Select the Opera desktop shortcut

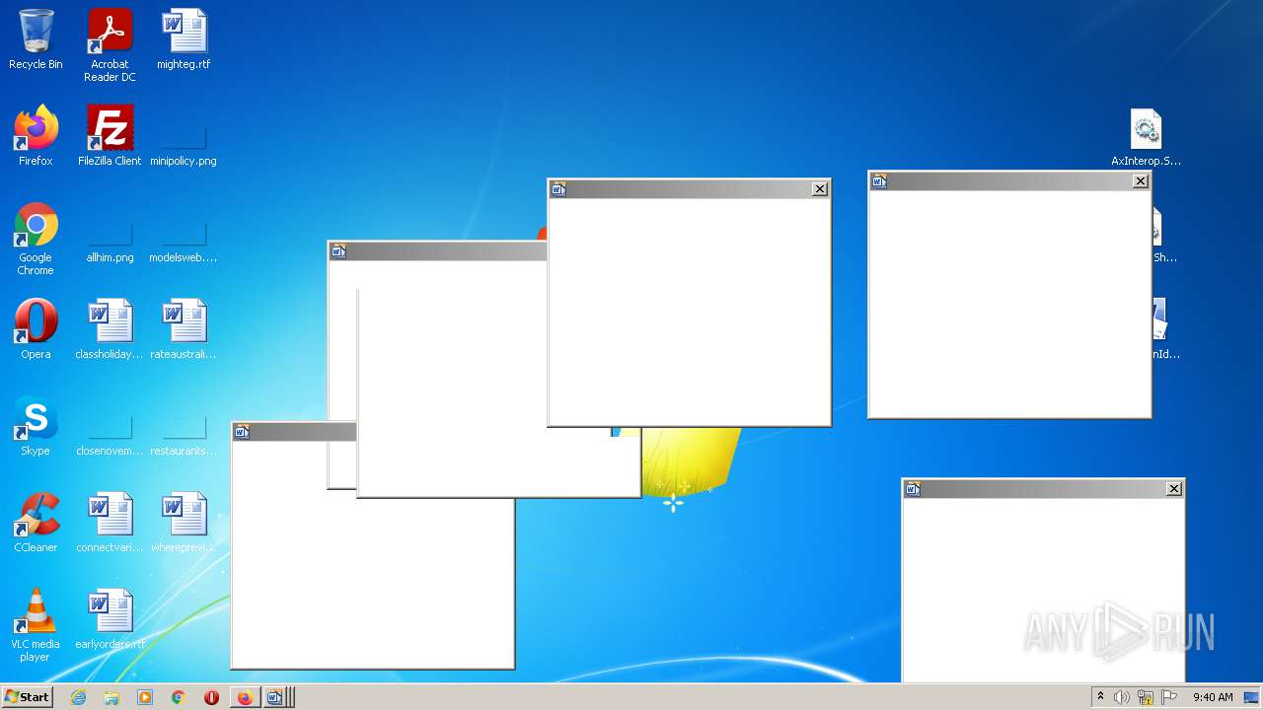point(36,329)
